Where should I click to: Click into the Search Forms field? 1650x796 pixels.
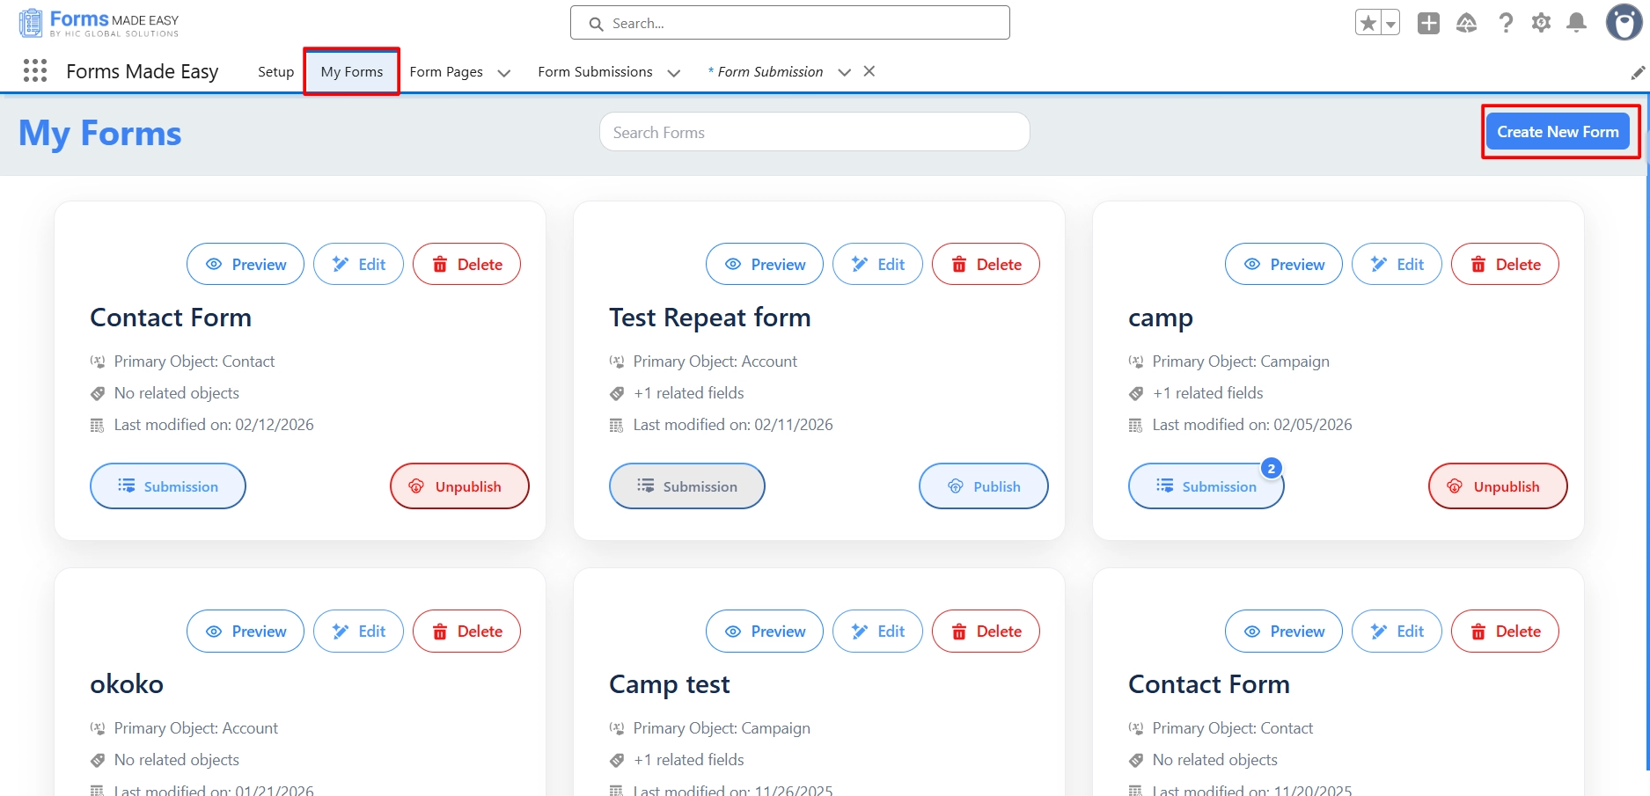click(814, 133)
